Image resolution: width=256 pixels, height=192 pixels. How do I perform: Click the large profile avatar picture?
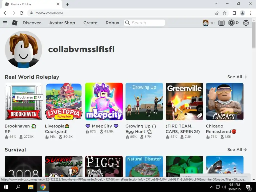(x=23, y=49)
